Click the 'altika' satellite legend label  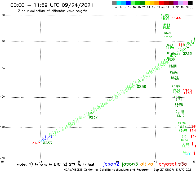147,164
